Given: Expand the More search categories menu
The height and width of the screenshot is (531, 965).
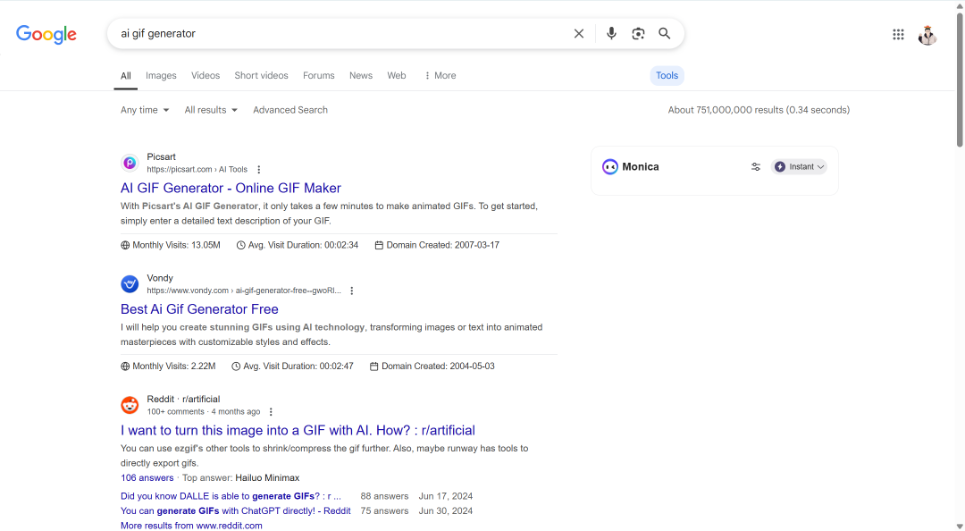Looking at the screenshot, I should click(440, 75).
